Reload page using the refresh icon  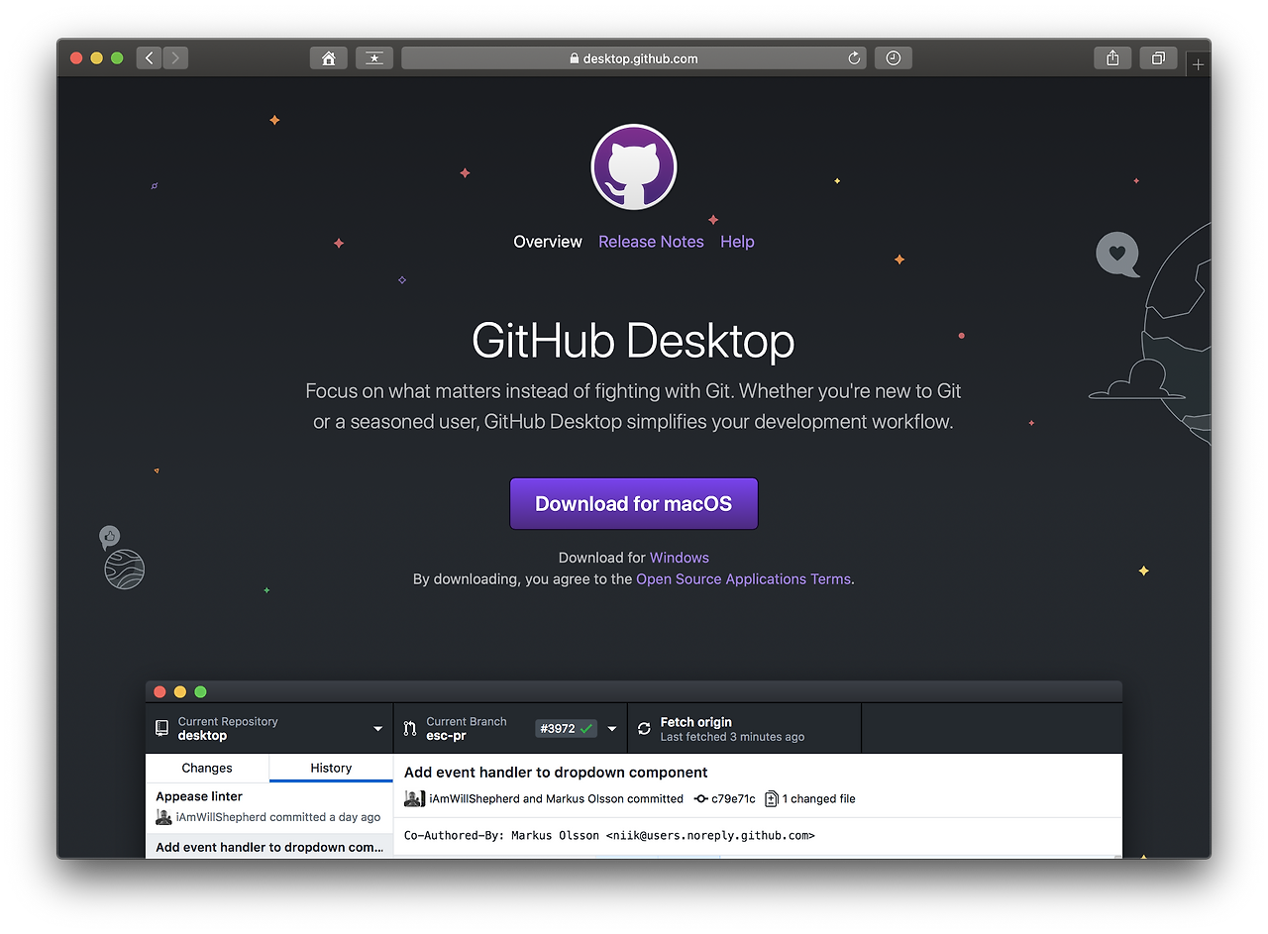pyautogui.click(x=854, y=58)
